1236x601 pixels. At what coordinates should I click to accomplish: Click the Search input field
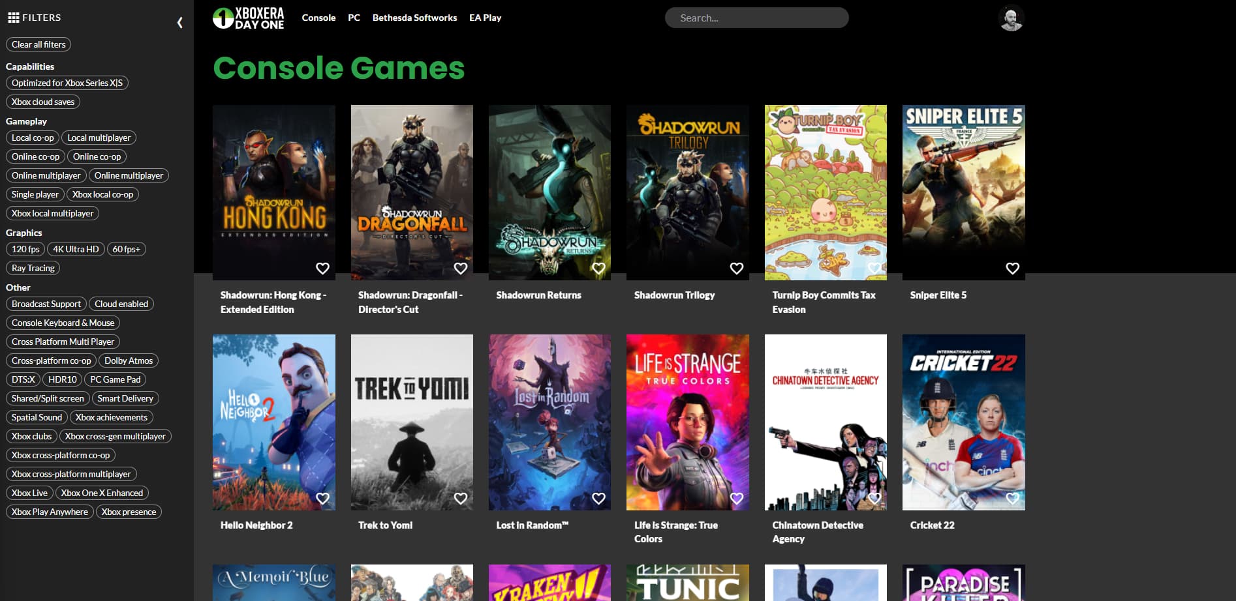[757, 18]
